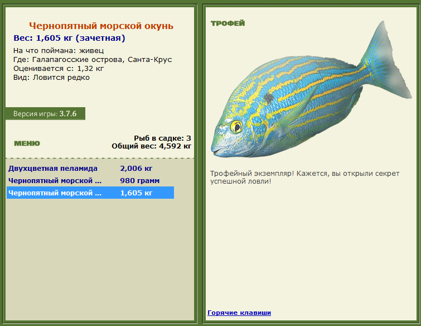The width and height of the screenshot is (421, 326).
Task: Click the orange Чернопятный морской окунь title
Action: tap(101, 26)
